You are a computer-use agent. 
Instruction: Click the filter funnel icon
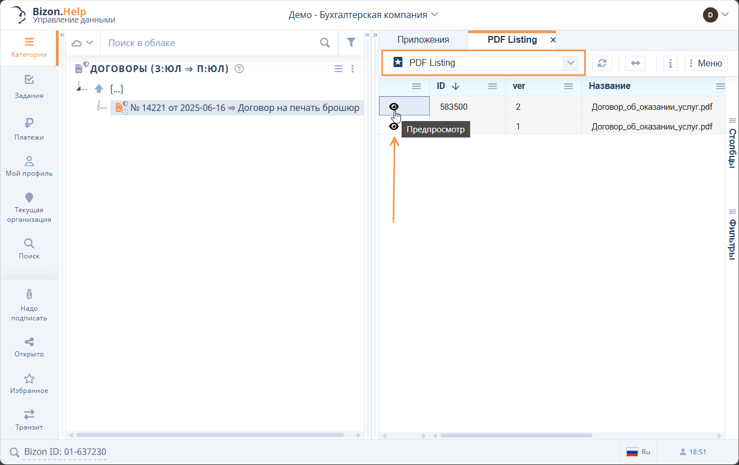pos(351,43)
